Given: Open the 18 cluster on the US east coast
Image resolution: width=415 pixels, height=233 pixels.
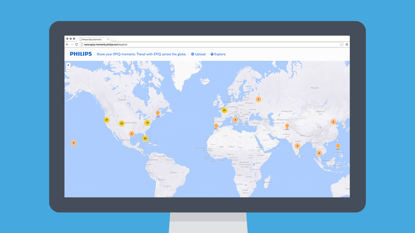Looking at the screenshot, I should [147, 122].
